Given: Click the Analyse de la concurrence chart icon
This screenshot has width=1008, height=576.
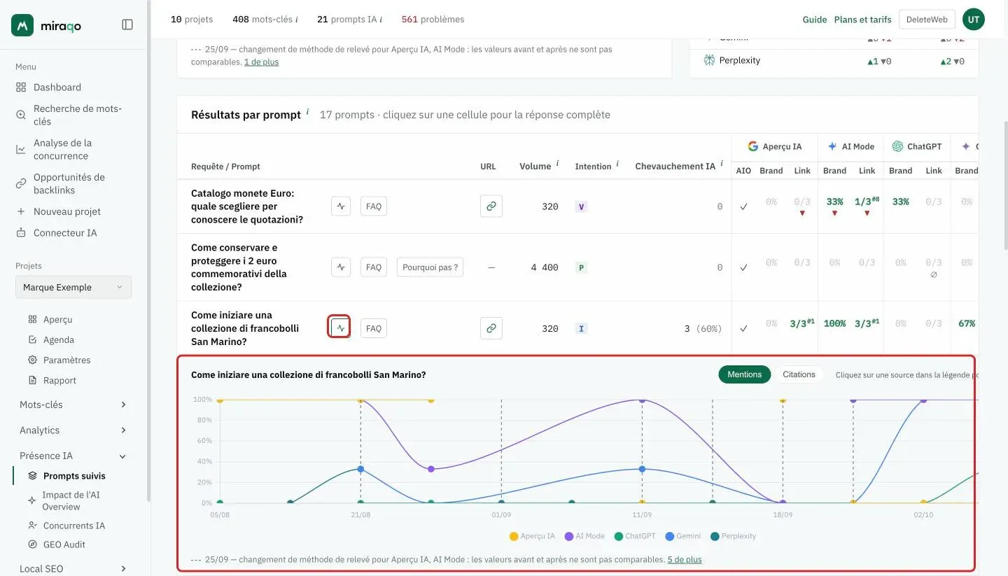Looking at the screenshot, I should click(x=21, y=149).
